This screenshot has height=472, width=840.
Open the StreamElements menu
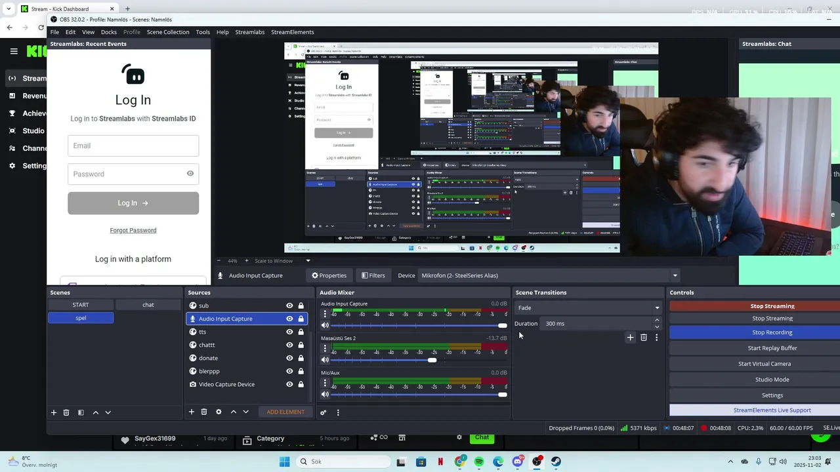pyautogui.click(x=293, y=32)
